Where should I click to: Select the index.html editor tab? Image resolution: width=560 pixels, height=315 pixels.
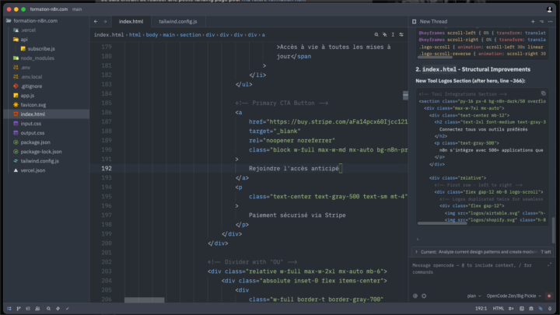pyautogui.click(x=131, y=22)
